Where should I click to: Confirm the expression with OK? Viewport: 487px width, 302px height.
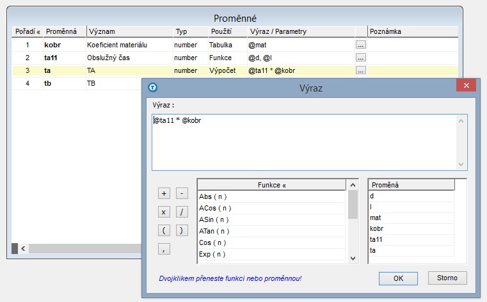[x=398, y=278]
